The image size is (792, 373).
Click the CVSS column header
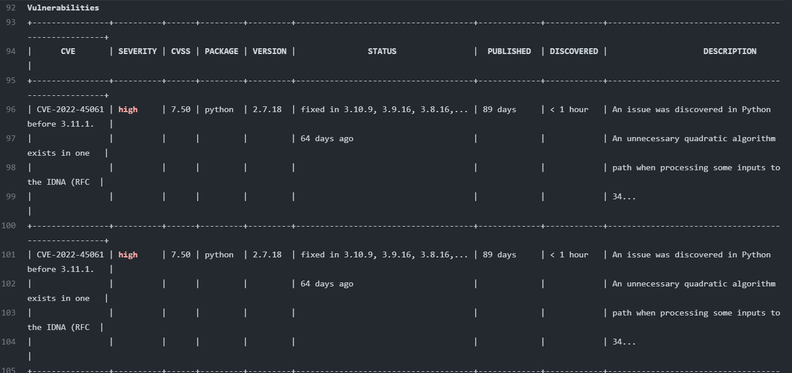pyautogui.click(x=180, y=51)
